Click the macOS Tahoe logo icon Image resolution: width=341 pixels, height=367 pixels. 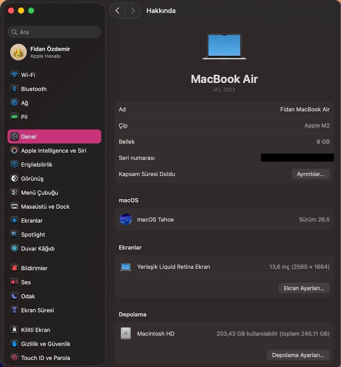coord(126,220)
